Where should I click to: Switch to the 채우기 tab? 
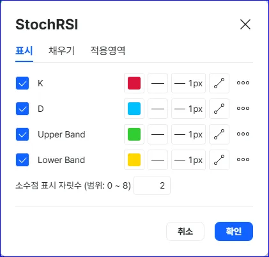coord(61,51)
